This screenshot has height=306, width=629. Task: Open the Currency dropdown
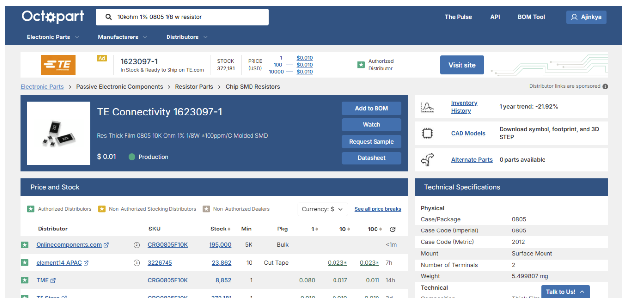point(322,209)
